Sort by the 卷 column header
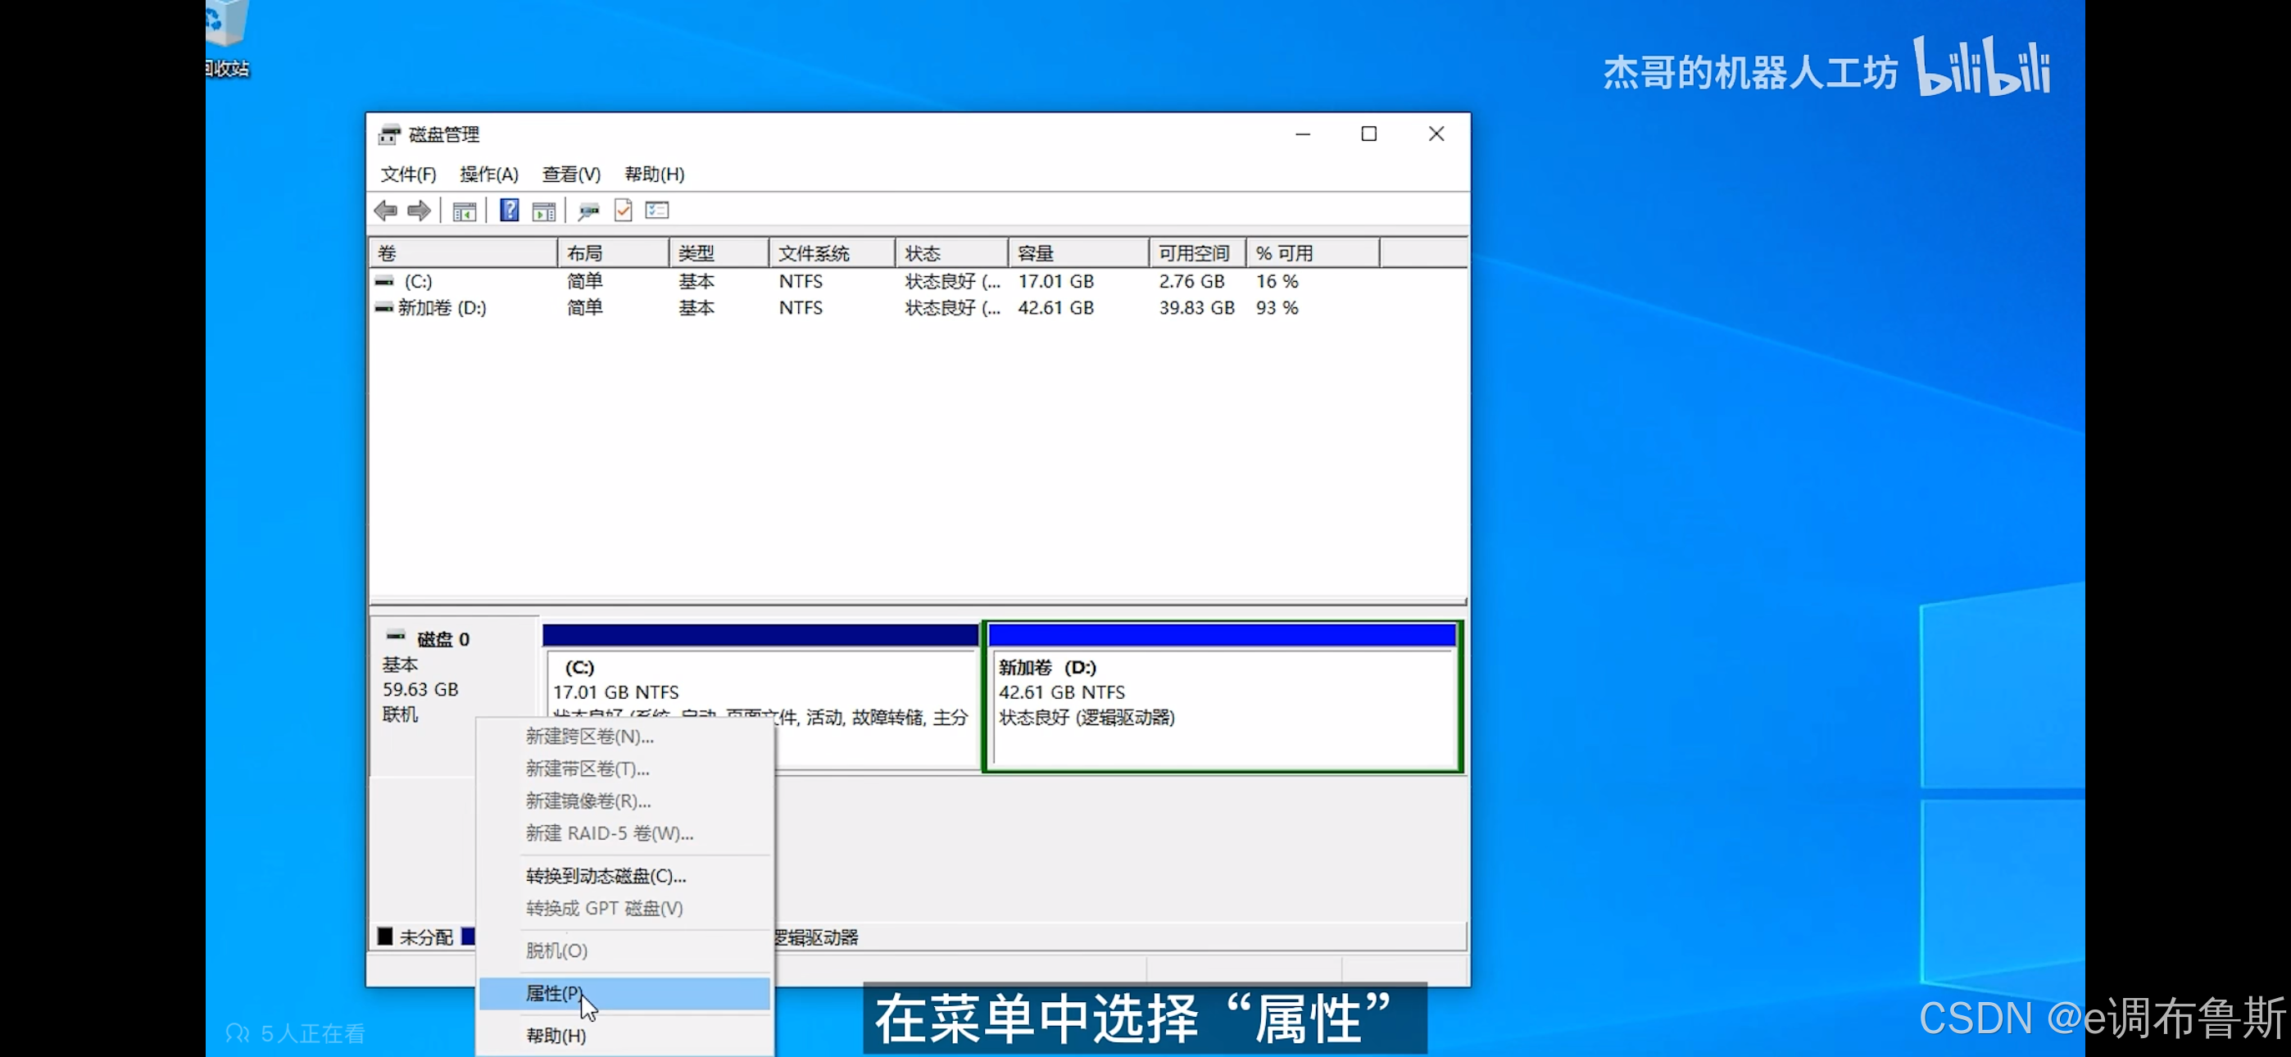 coord(463,253)
